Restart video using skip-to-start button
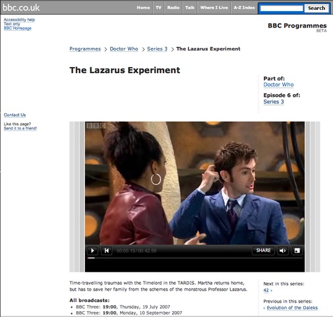This screenshot has height=317, width=333. 107,251
